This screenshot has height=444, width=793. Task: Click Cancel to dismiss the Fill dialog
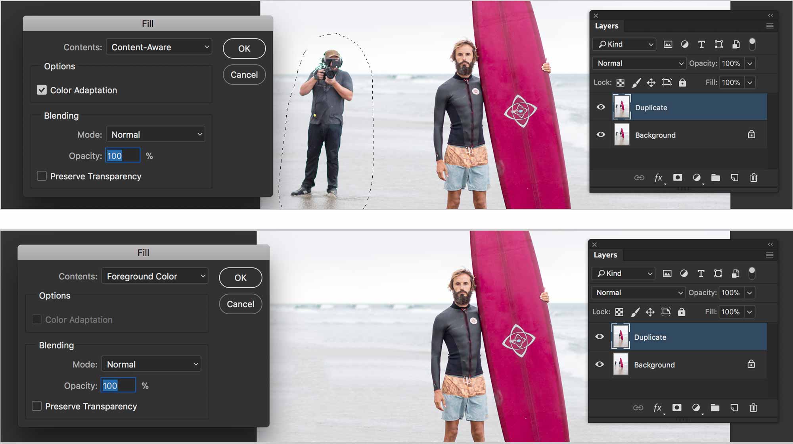[x=244, y=74]
